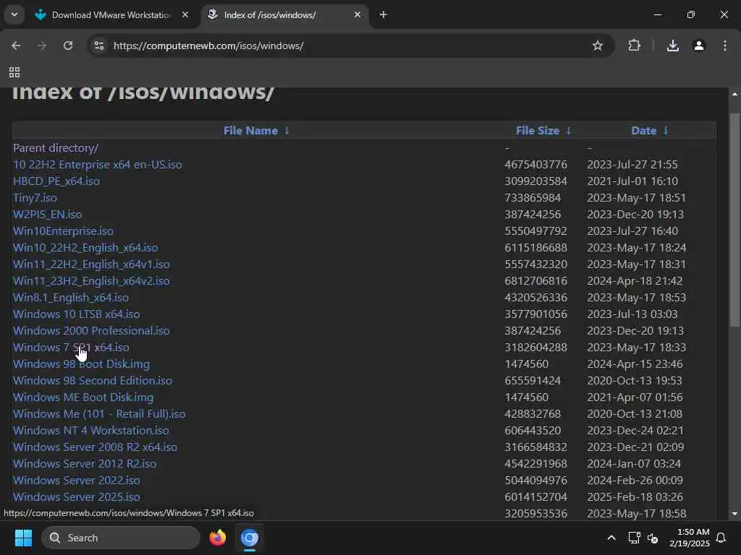Image resolution: width=741 pixels, height=555 pixels.
Task: Open the Chrome three-dot menu
Action: [725, 46]
